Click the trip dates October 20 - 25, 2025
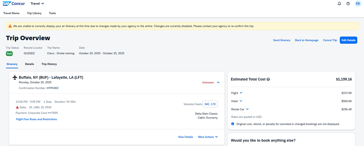The image size is (364, 146). 102,53
